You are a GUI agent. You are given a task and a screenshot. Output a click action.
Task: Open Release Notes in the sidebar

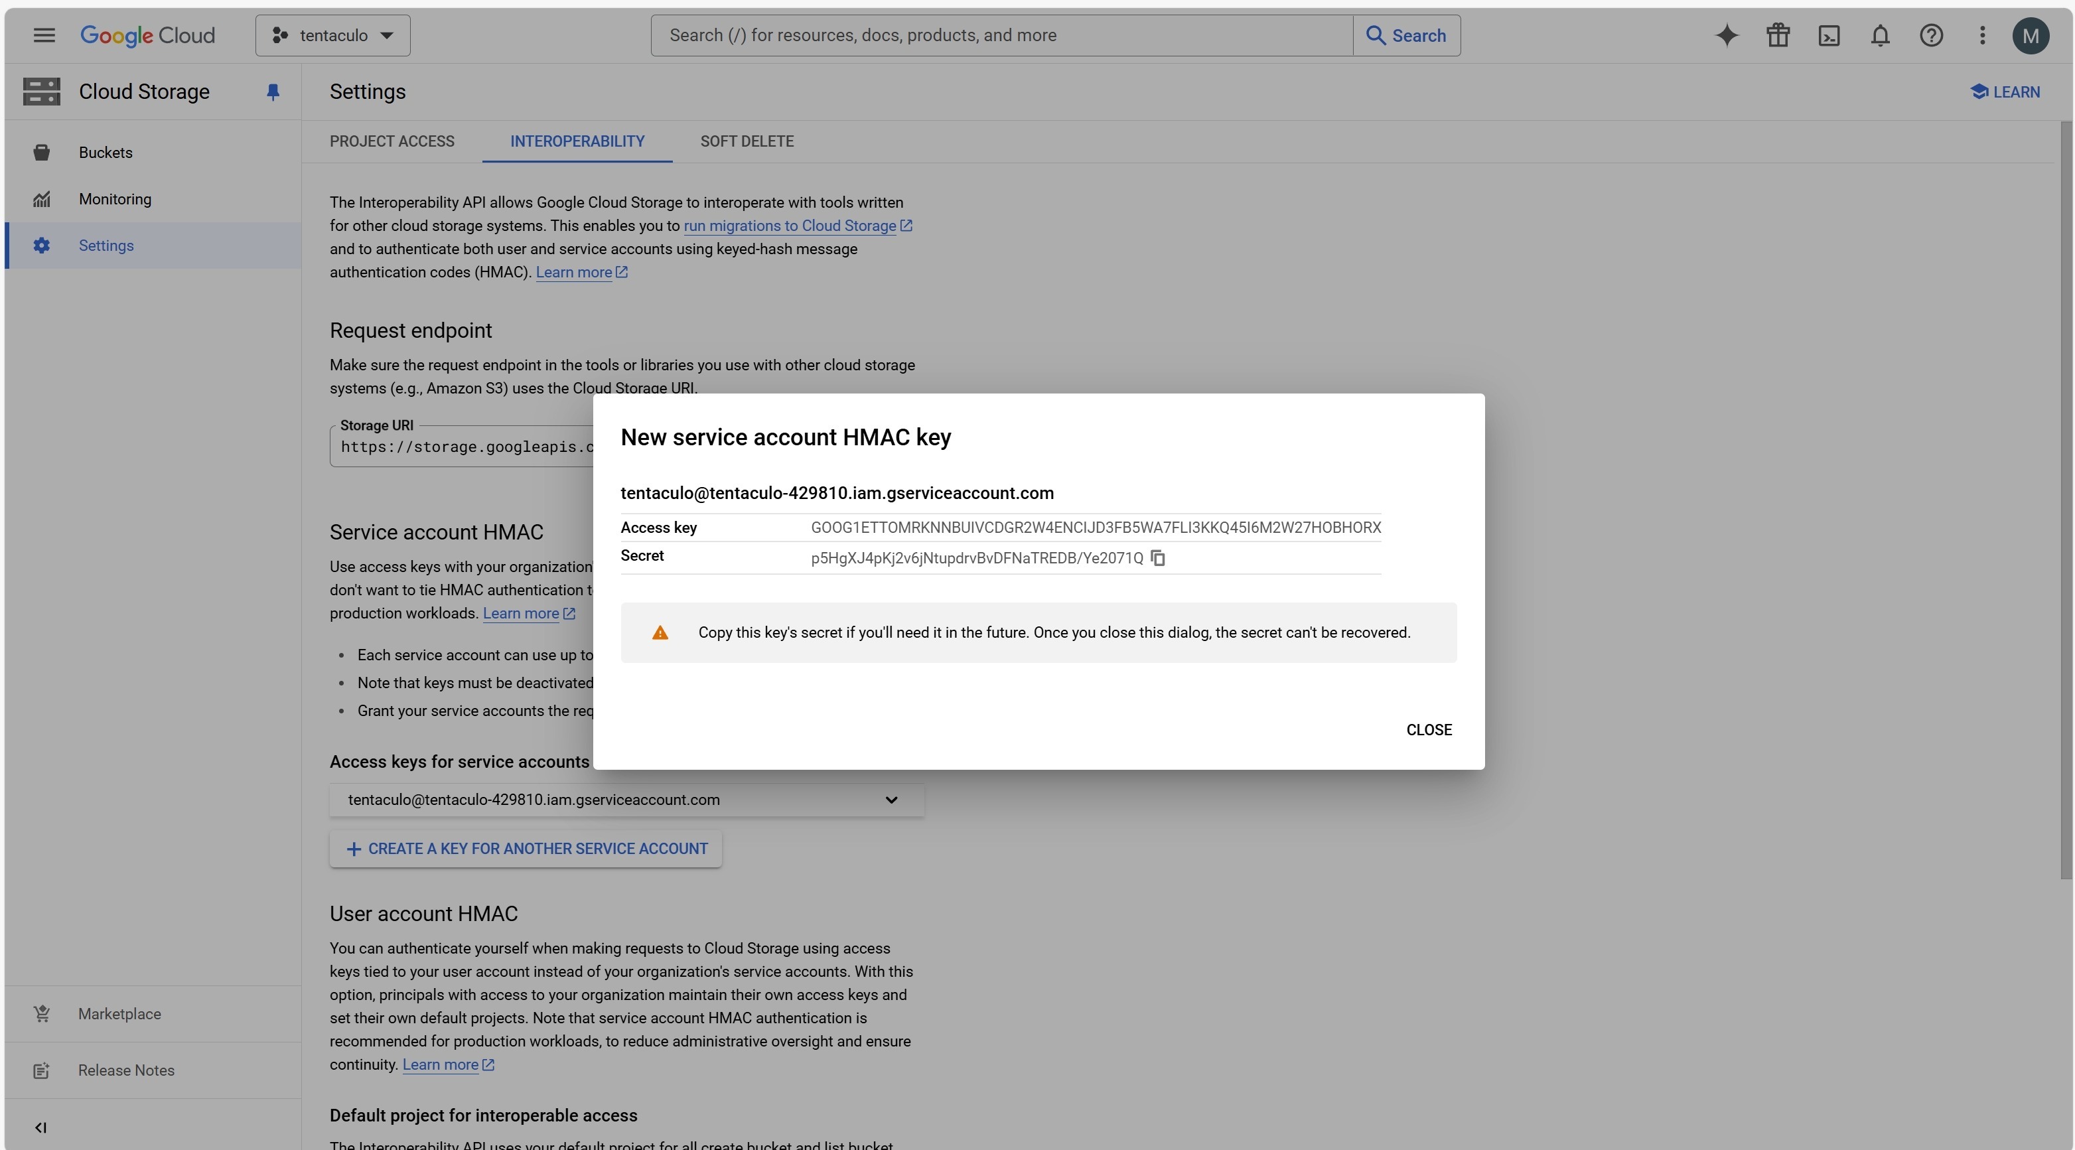[153, 1070]
